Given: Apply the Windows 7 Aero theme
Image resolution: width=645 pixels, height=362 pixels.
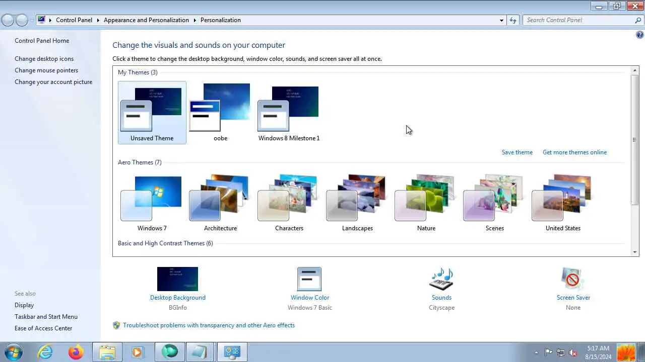Looking at the screenshot, I should 152,203.
